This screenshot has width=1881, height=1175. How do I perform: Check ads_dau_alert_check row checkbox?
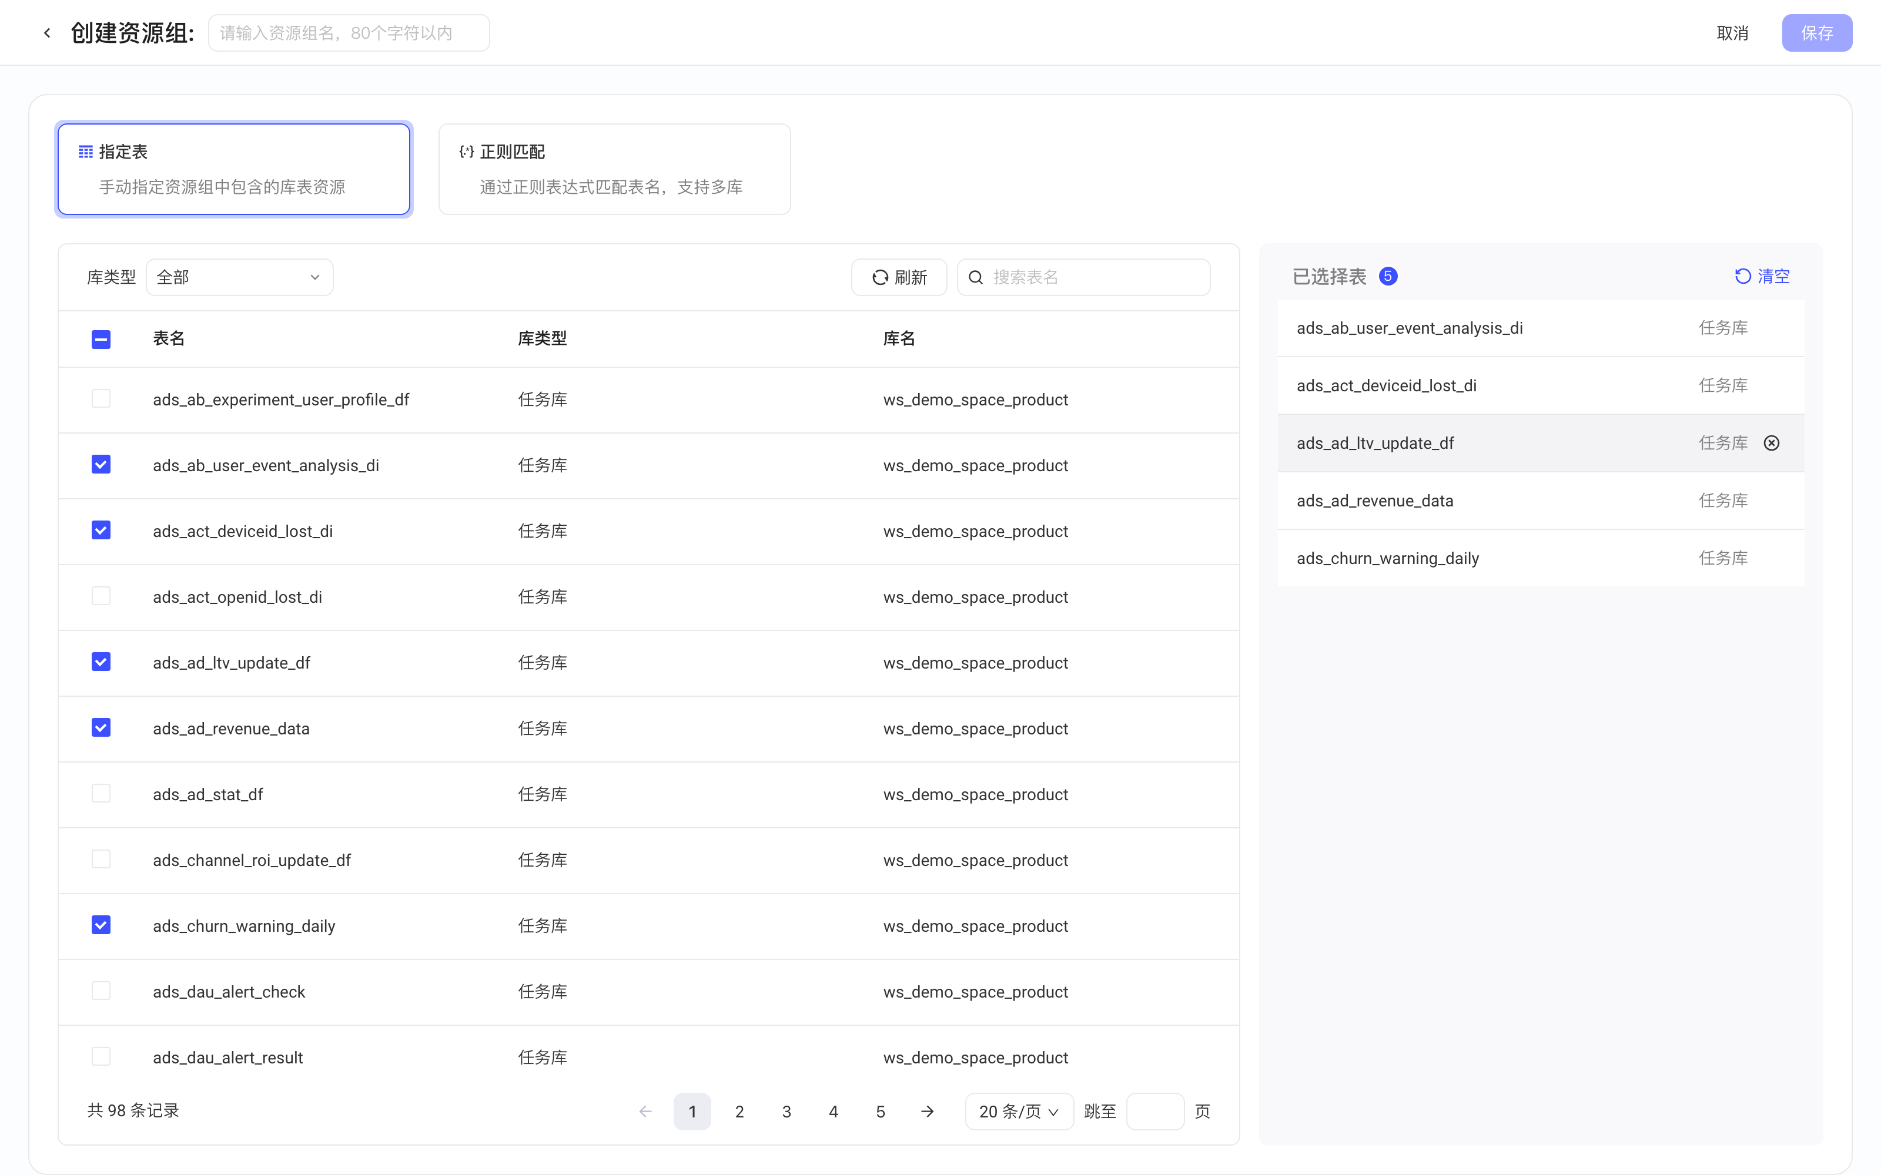101,991
